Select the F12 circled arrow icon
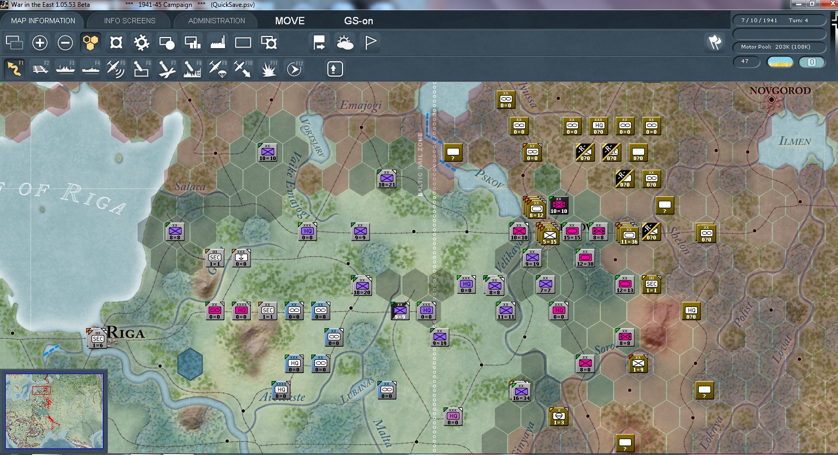This screenshot has height=455, width=838. click(x=294, y=69)
